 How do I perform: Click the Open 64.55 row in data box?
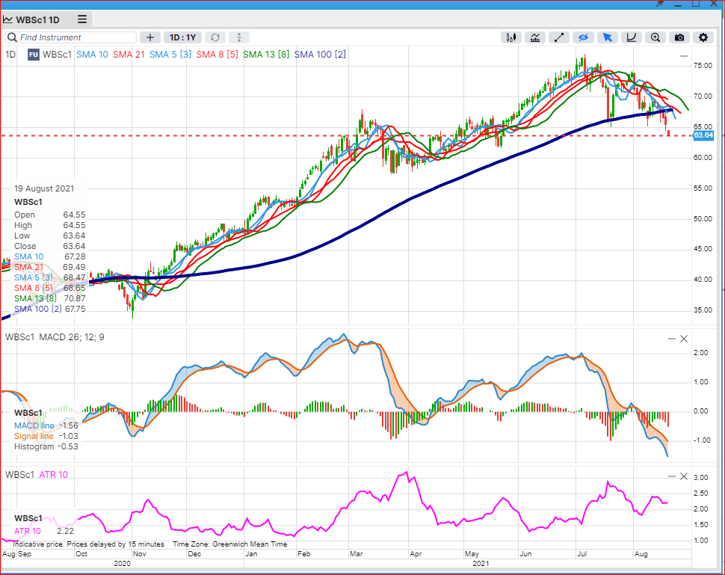click(50, 215)
